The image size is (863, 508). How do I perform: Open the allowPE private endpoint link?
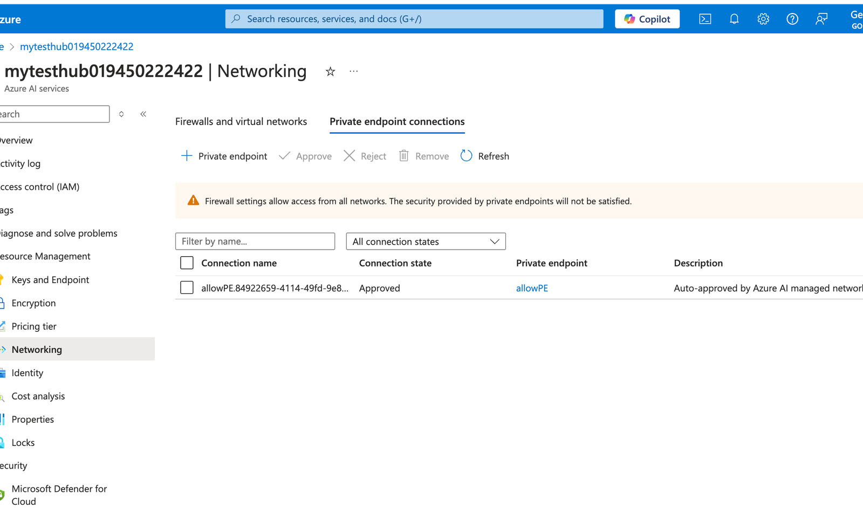coord(532,287)
